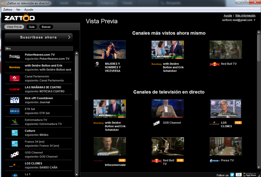
Task: Open the Infocomerciales preview thumbnail
Action: 110,146
